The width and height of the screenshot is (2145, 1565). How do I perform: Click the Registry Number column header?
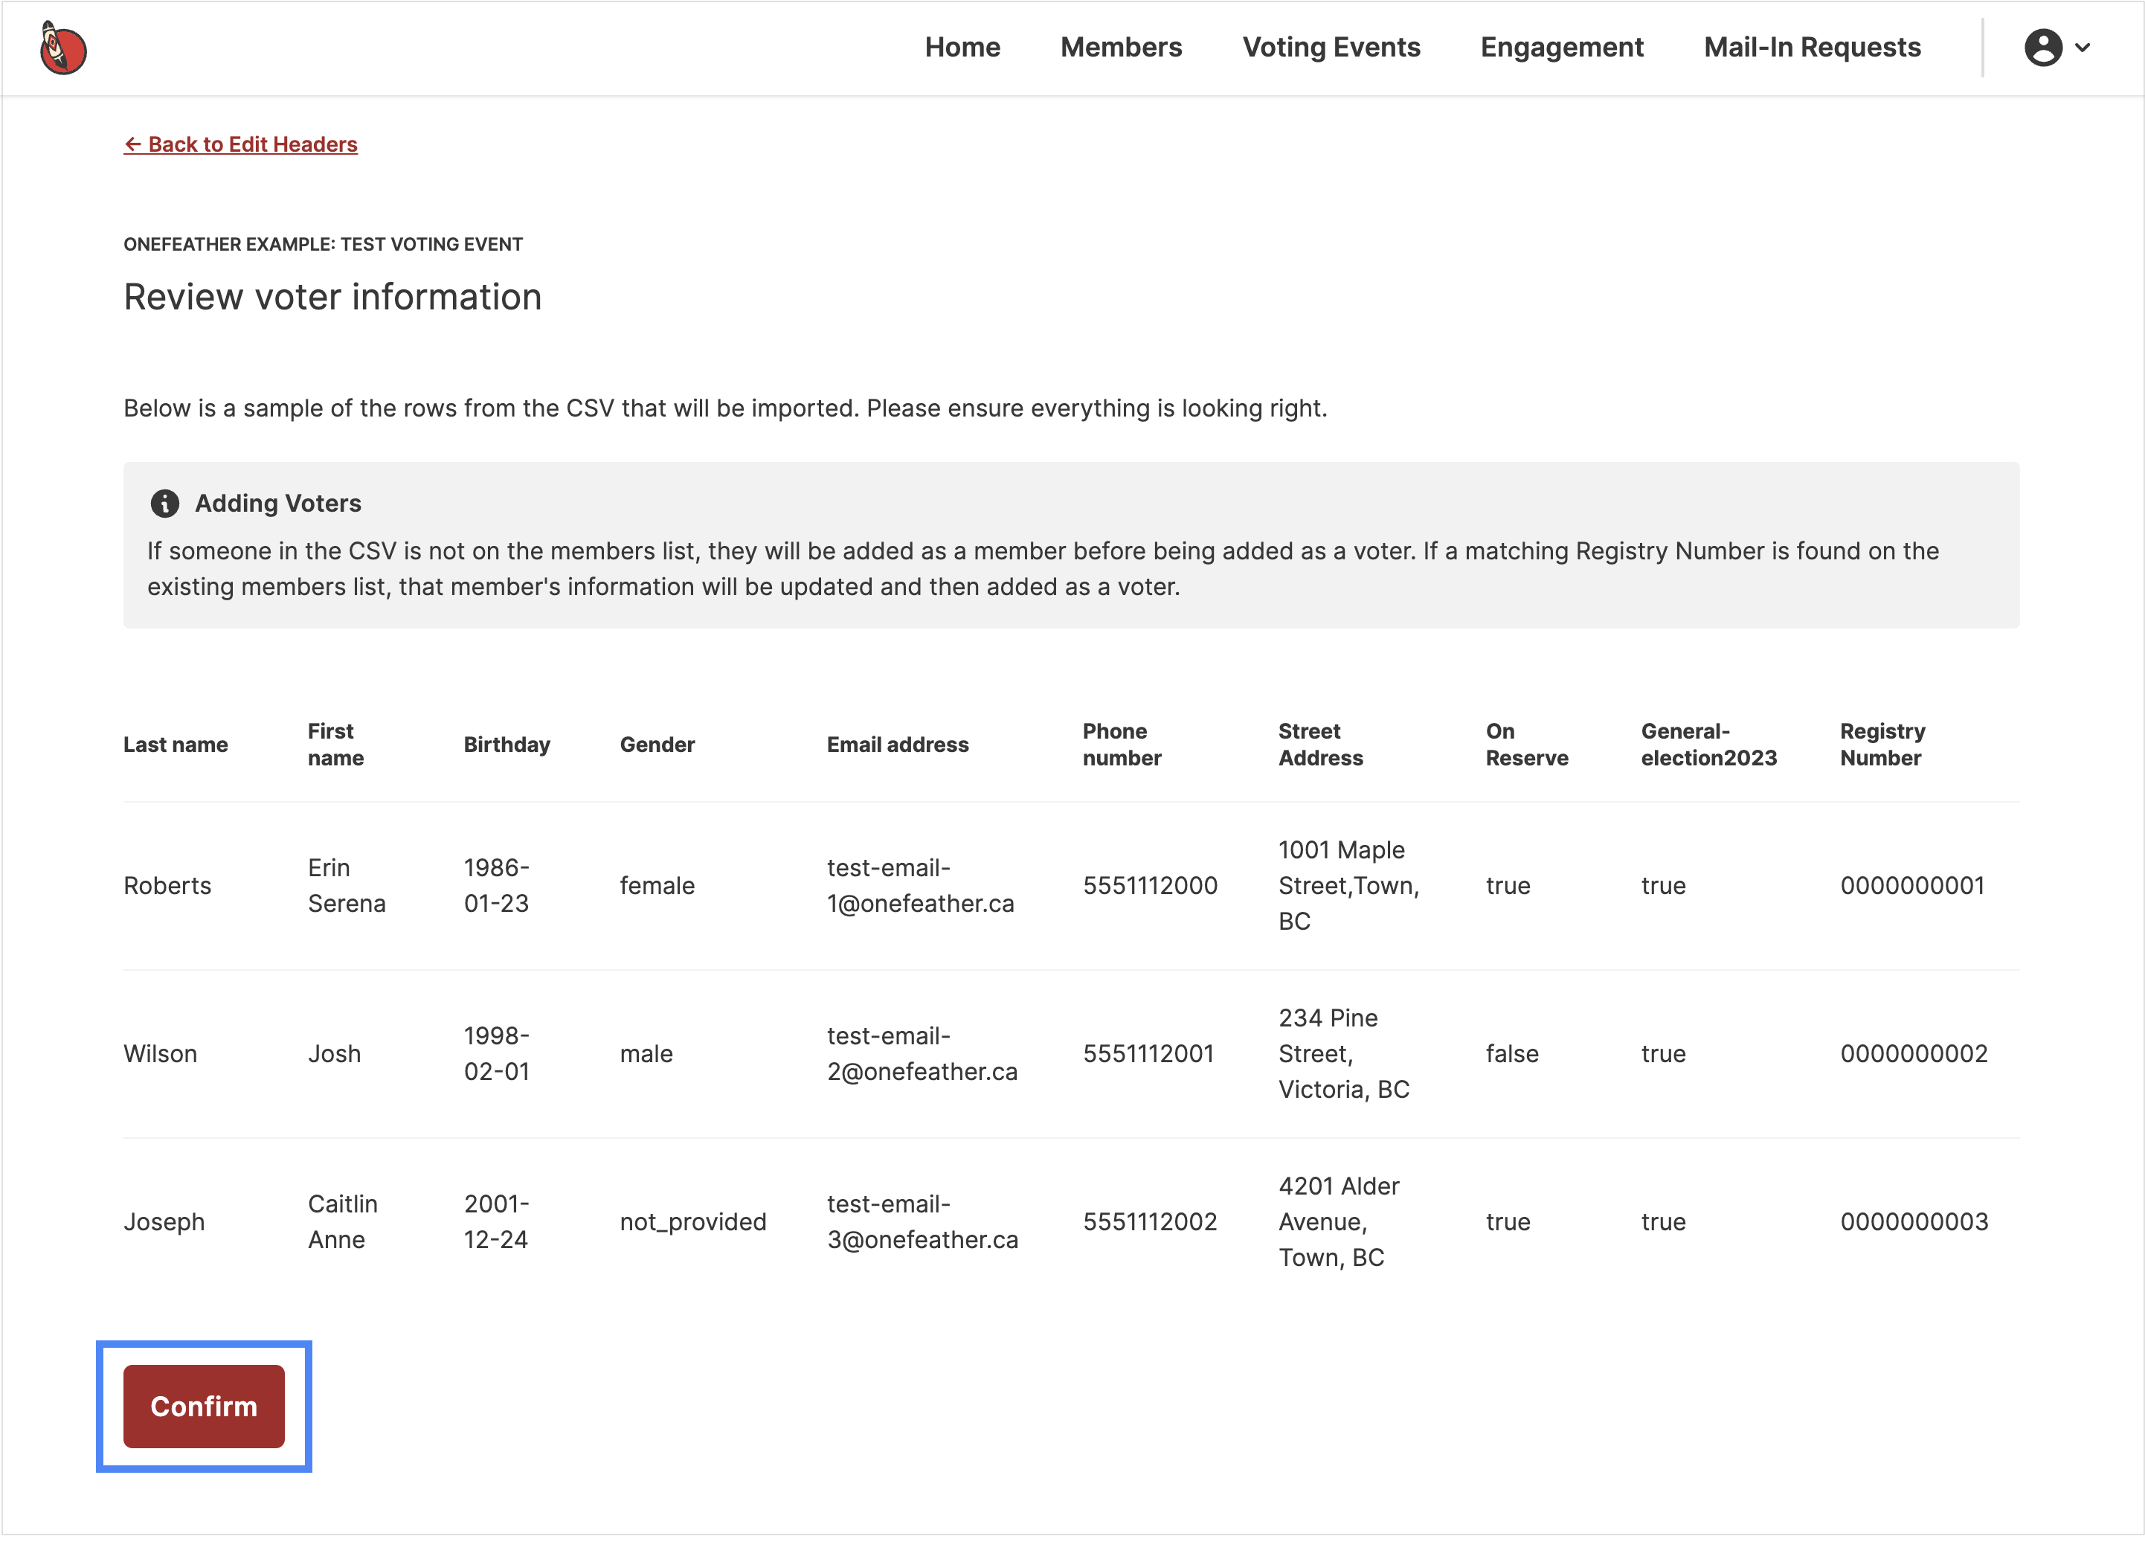1881,745
